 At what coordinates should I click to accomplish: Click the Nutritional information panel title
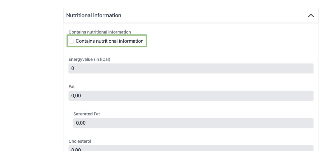tap(94, 15)
